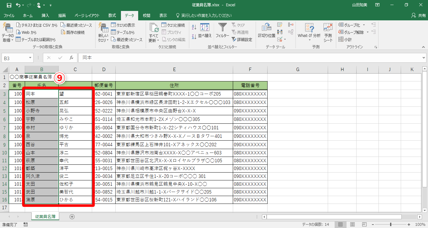Image resolution: width=428 pixels, height=228 pixels.
Task: Switch to the ページ レイアウト tab
Action: coord(87,15)
